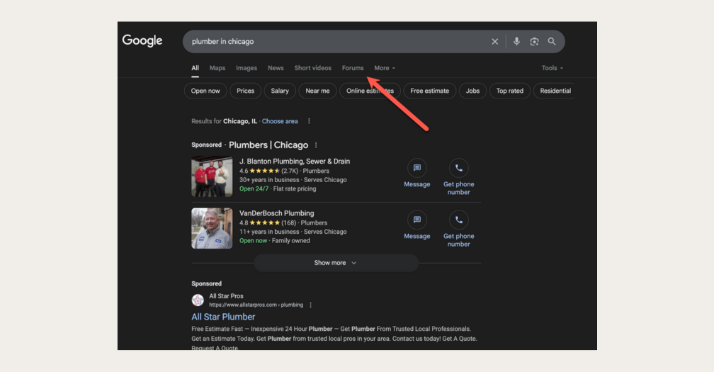Open the Tools dropdown

pyautogui.click(x=552, y=68)
